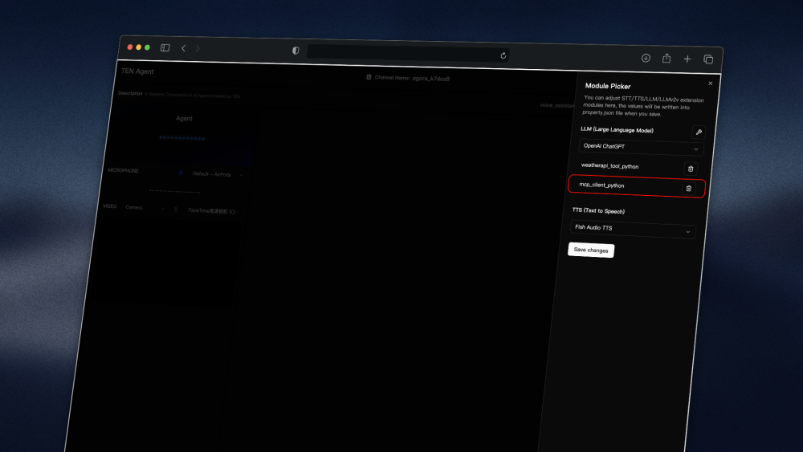Viewport: 803px width, 452px height.
Task: Click the weatherapi_tool_python label
Action: pyautogui.click(x=610, y=166)
